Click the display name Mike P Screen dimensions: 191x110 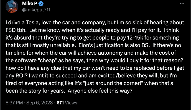tap(30, 4)
